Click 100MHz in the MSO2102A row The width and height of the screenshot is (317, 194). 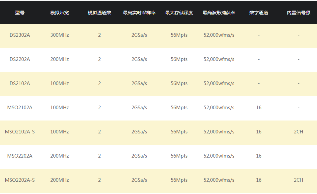coord(59,108)
